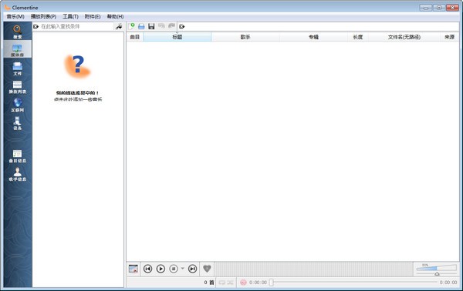Expand the stop button dropdown arrow
This screenshot has height=291, width=463.
click(182, 269)
